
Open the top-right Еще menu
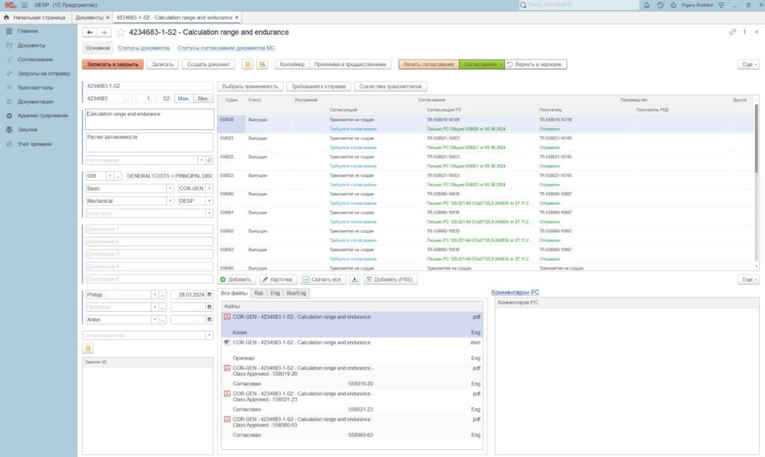748,64
